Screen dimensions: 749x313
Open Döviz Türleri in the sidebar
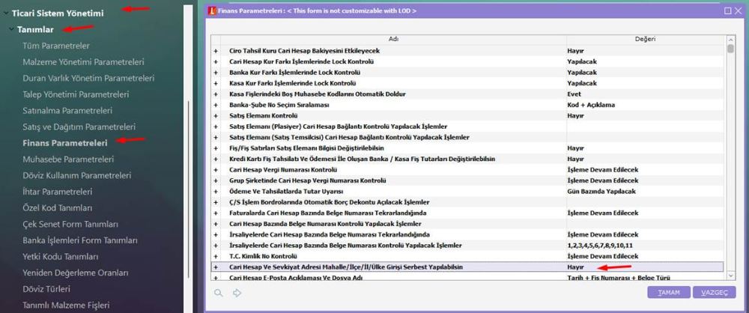click(x=46, y=289)
